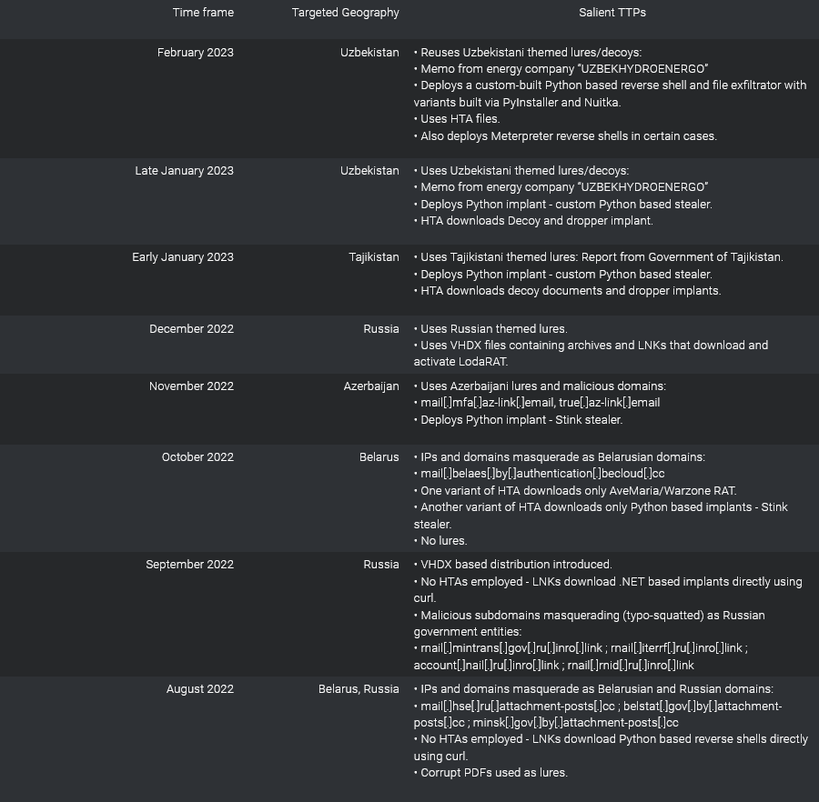Viewport: 819px width, 802px height.
Task: Click the 'rnail[.]mintrans[.]gov[.]ru' domain line
Action: pyautogui.click(x=581, y=657)
